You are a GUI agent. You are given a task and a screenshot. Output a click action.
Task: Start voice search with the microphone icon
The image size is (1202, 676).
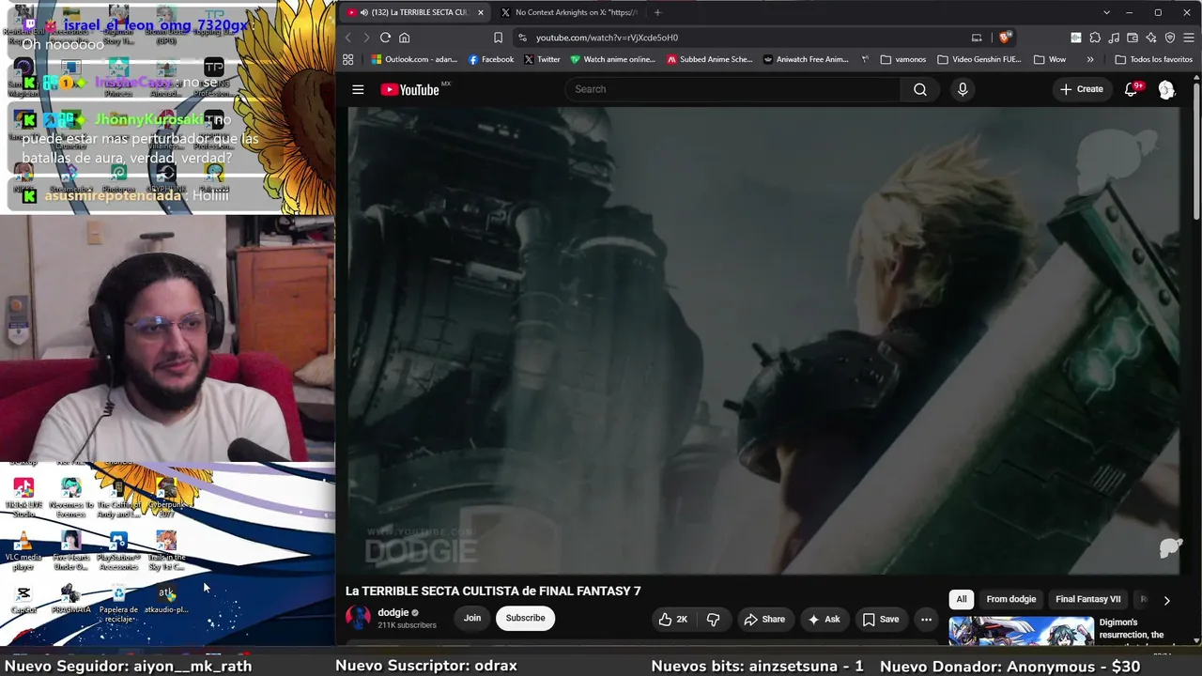[963, 89]
